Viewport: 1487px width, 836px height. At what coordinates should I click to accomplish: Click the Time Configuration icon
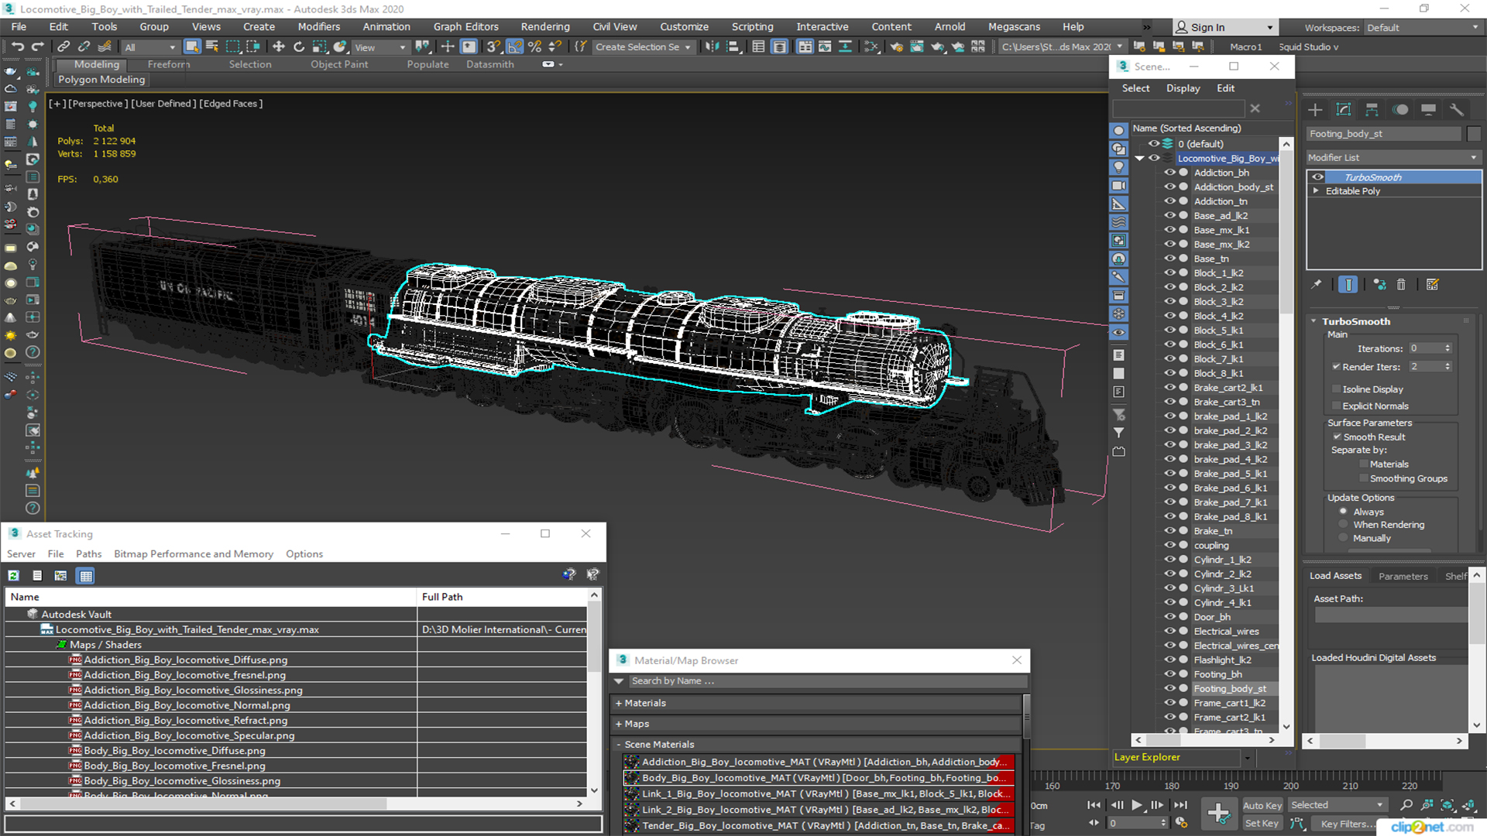click(x=1182, y=823)
